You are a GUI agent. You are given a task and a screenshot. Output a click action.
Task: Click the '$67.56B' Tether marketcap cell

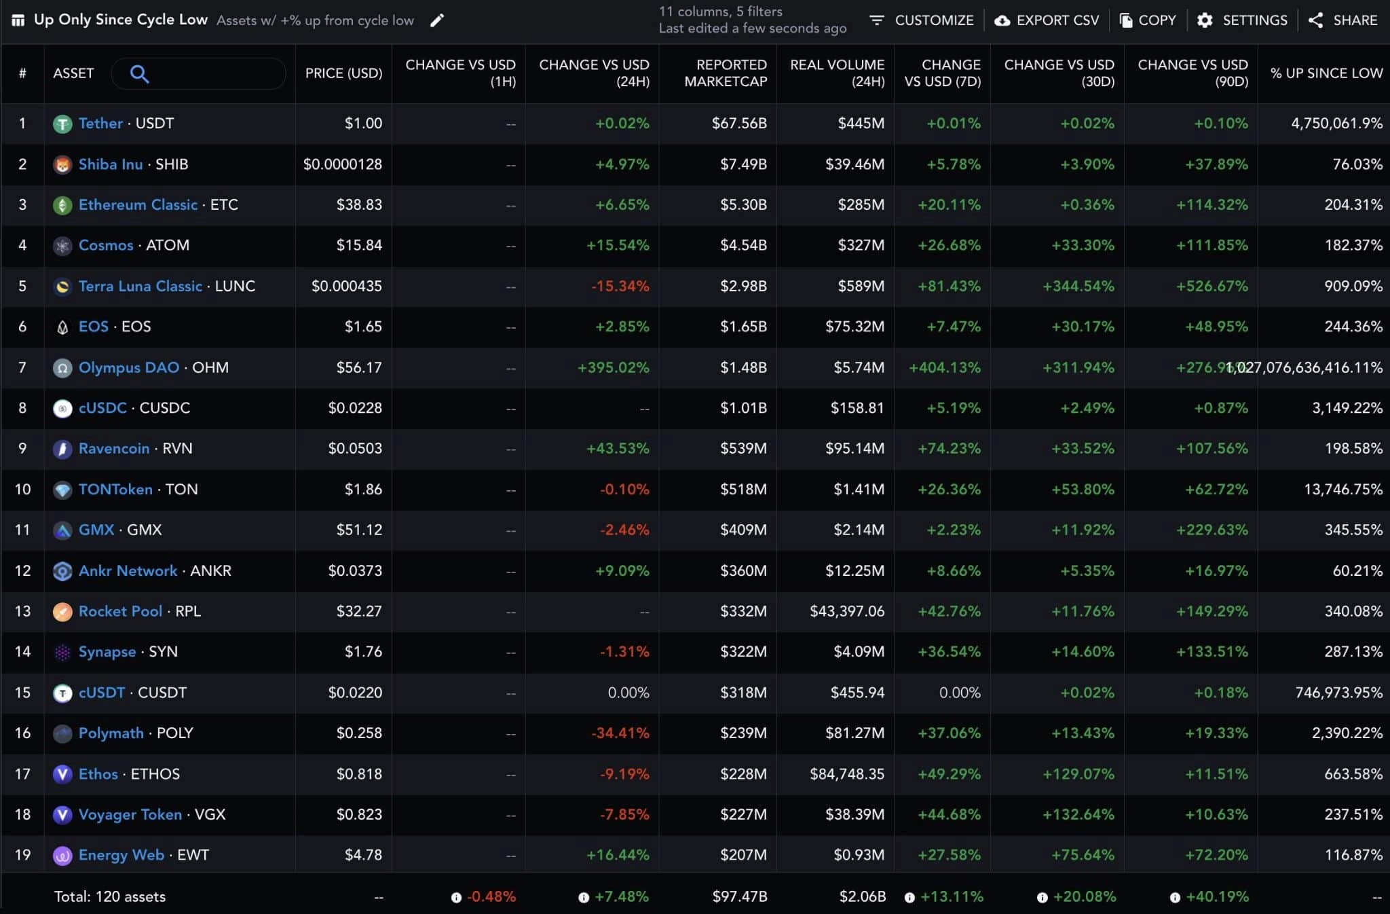pyautogui.click(x=739, y=124)
